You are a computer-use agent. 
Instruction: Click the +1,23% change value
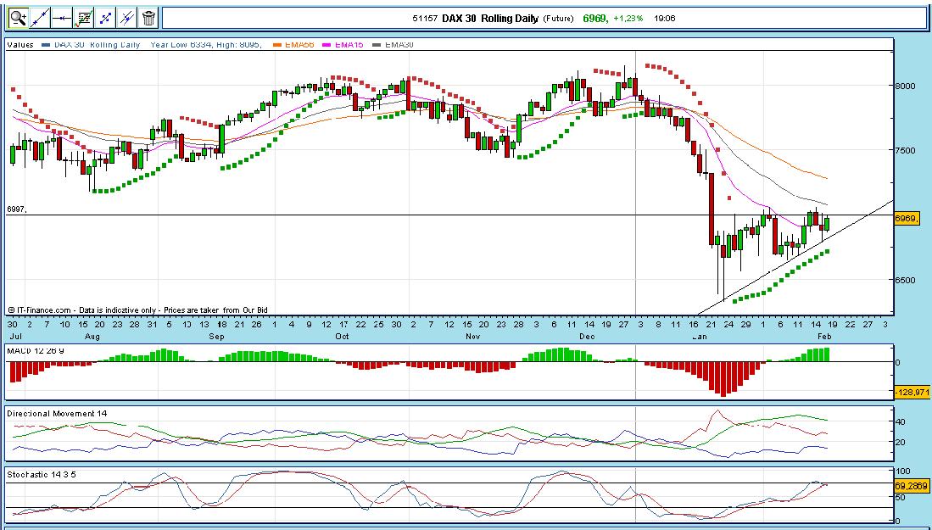(x=628, y=19)
